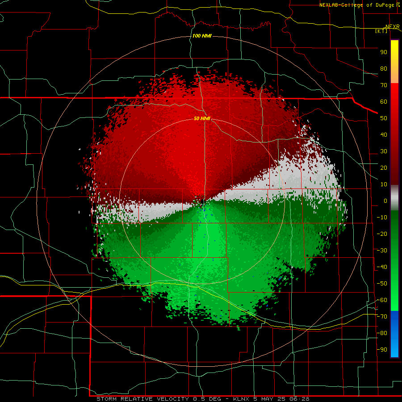Click the 10 value on velocity scale
This screenshot has height=402, width=402.
click(384, 184)
